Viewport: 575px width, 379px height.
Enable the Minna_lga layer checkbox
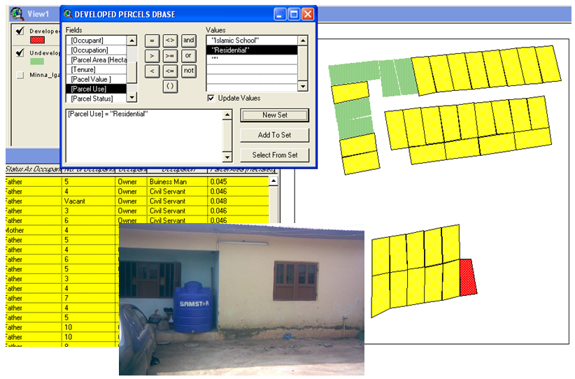tap(20, 75)
